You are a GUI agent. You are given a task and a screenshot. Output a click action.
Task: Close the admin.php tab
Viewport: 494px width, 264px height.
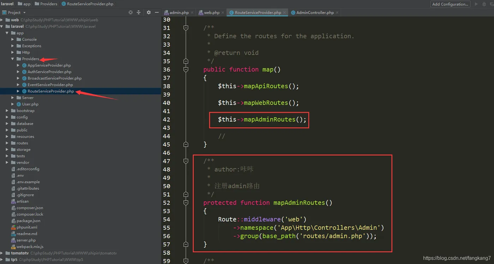[192, 12]
